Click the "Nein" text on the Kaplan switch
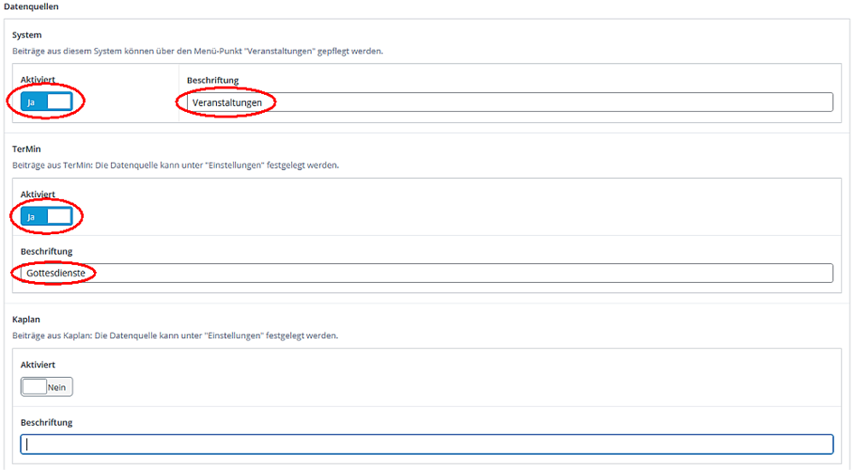854x470 pixels. pyautogui.click(x=59, y=387)
